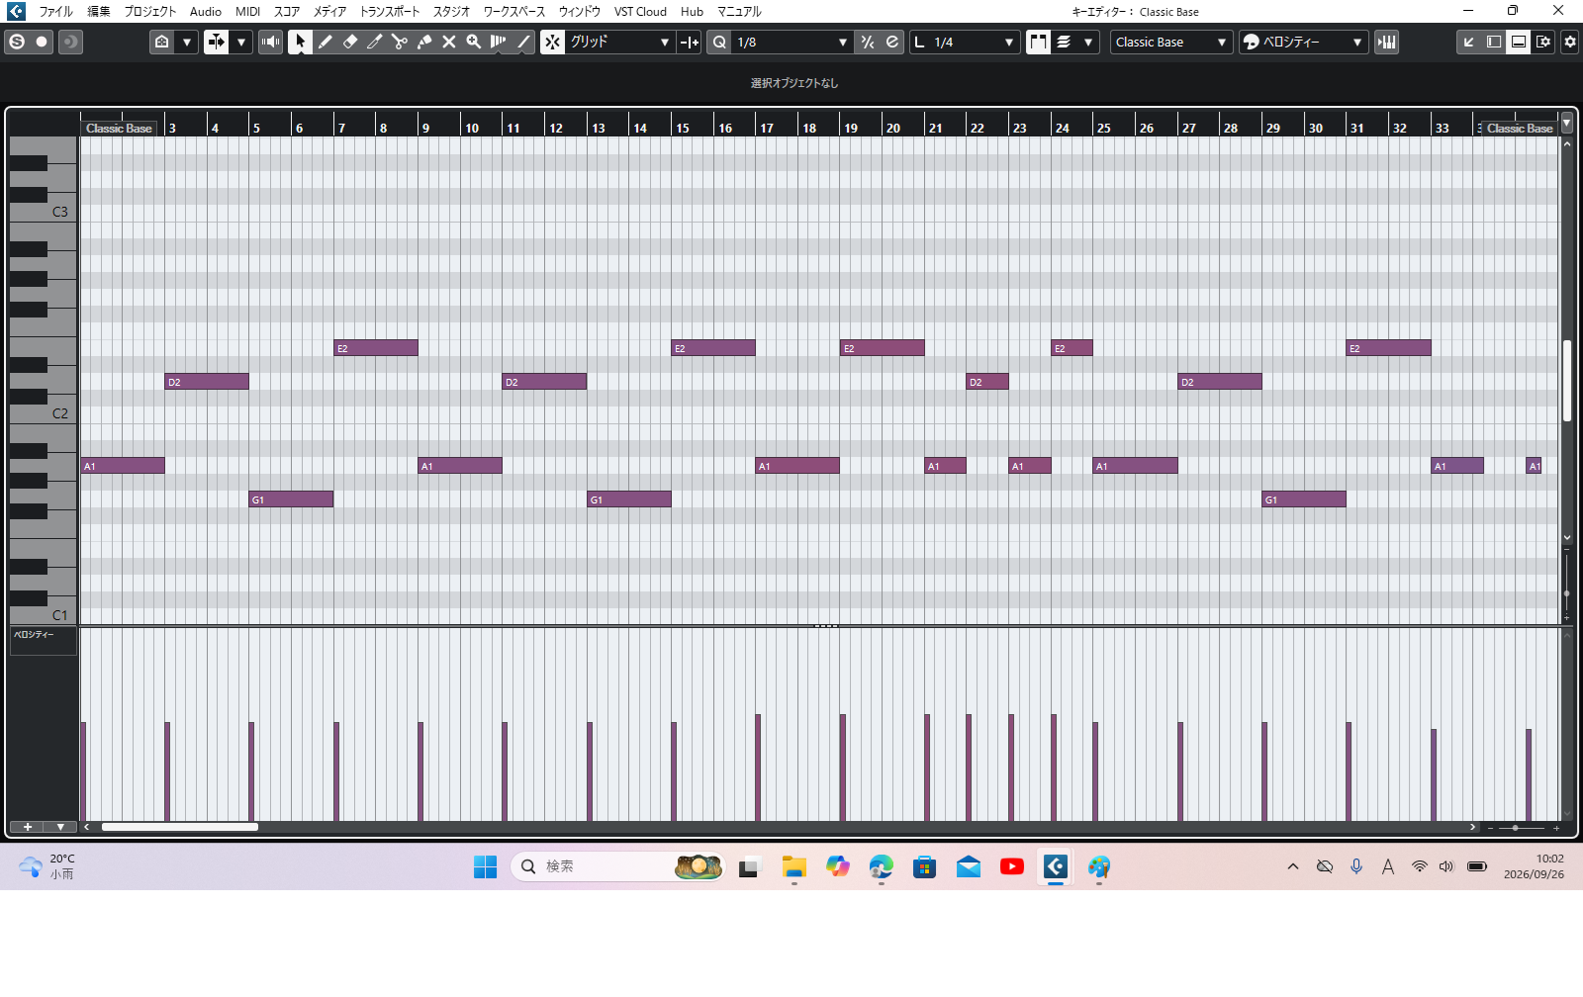Activate the Zoom magnifier tool
Screen dimensions: 1583x997
[474, 42]
